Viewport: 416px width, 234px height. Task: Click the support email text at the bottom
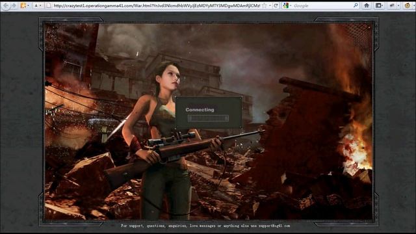click(274, 226)
